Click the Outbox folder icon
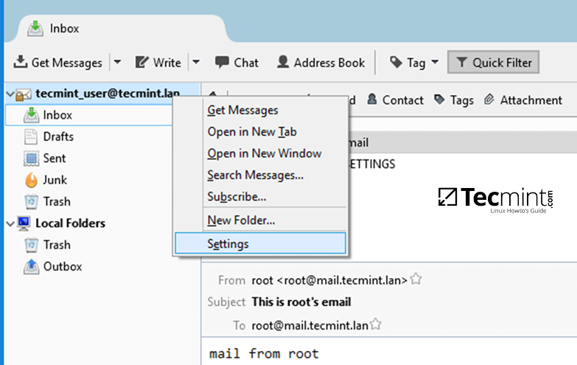This screenshot has height=365, width=577. pyautogui.click(x=31, y=267)
